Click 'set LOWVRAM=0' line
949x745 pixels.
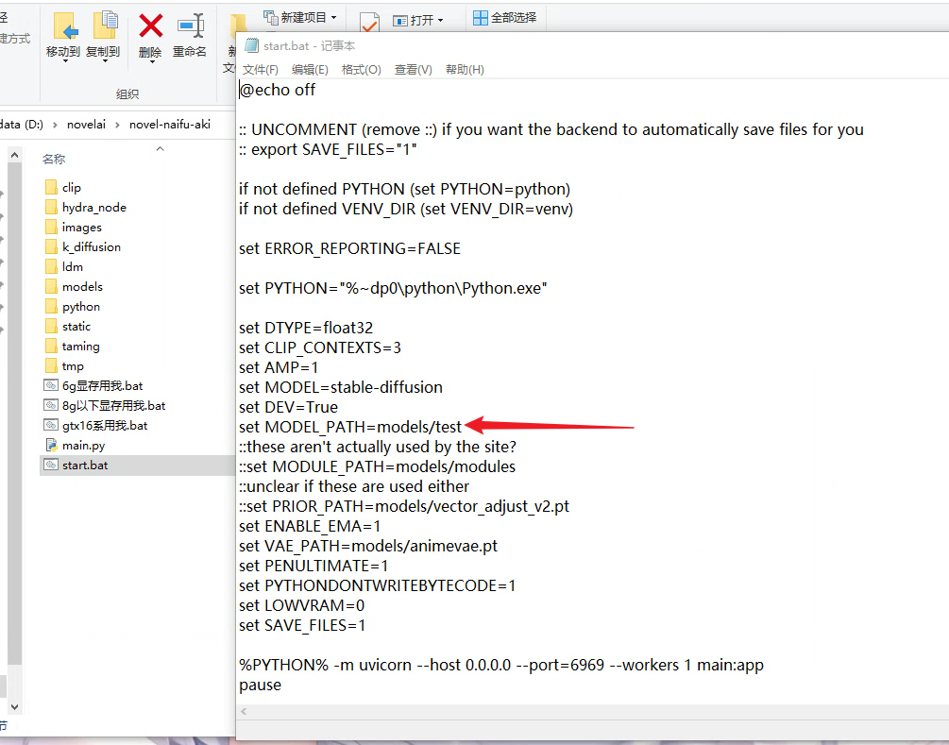pos(301,605)
